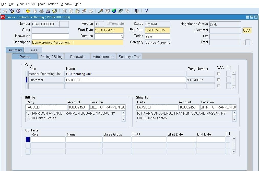Switch to the Lines tab
Image resolution: width=259 pixels, height=171 pixels.
pos(33,50)
